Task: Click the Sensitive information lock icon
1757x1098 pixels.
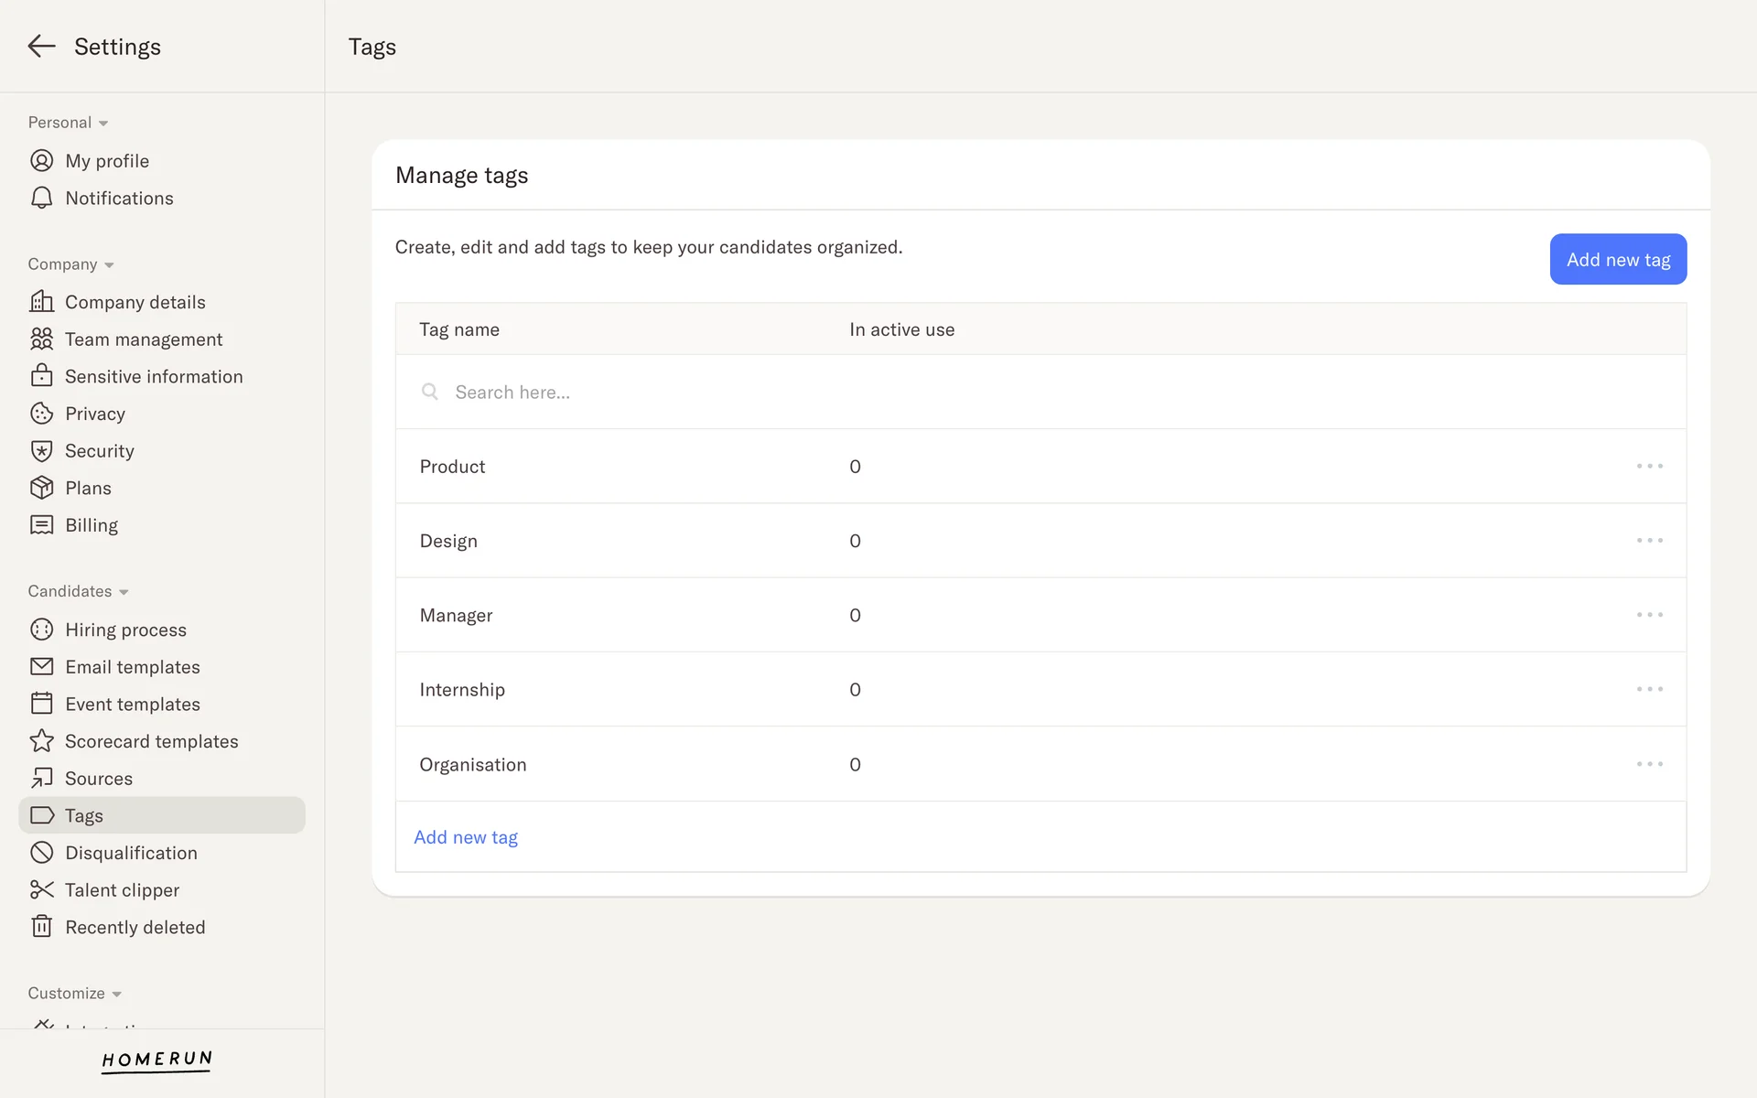Action: 41,376
